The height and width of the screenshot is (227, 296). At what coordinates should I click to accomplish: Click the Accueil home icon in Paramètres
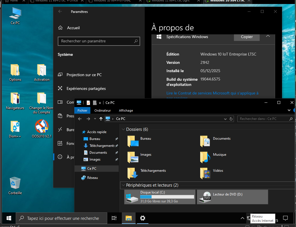tap(60, 28)
